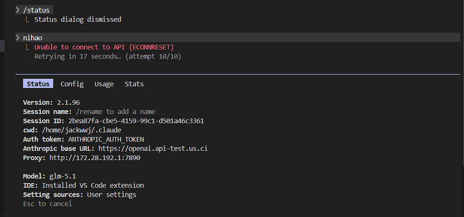Open the Stats tab
The height and width of the screenshot is (217, 464).
pyautogui.click(x=134, y=84)
